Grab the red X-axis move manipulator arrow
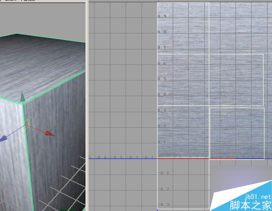 [49, 133]
